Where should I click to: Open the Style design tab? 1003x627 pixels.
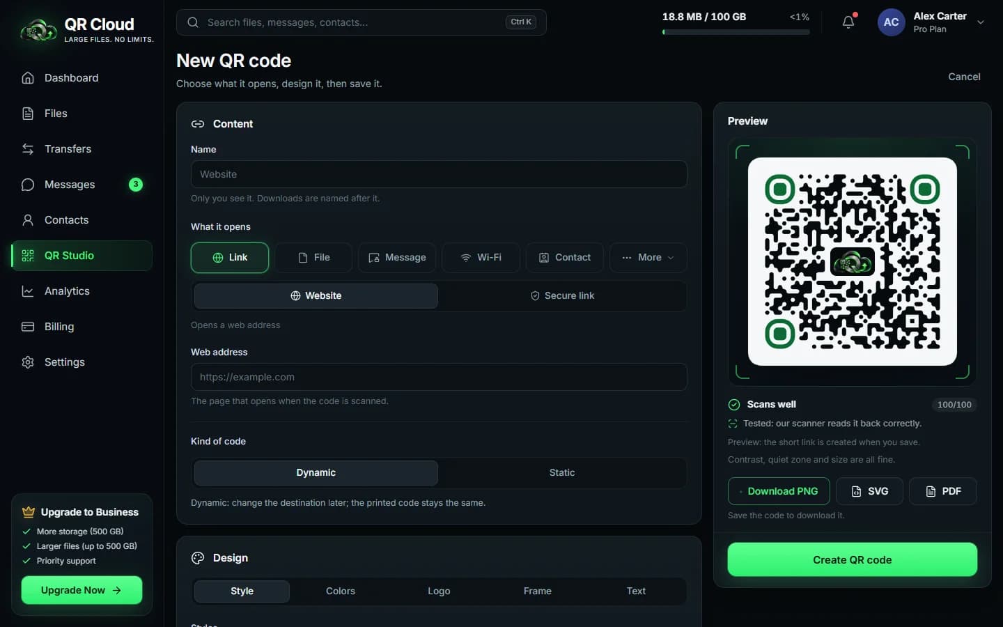[242, 591]
